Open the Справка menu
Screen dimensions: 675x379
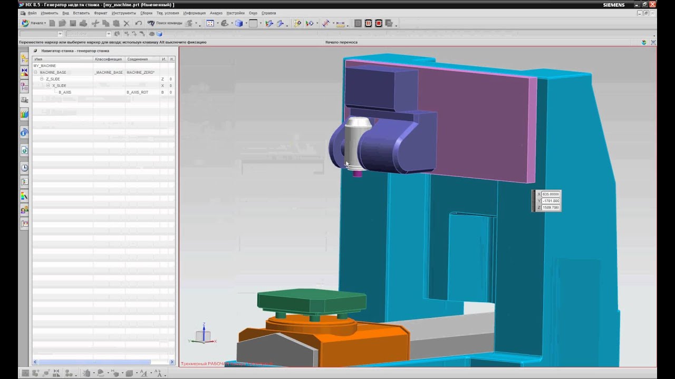(268, 13)
